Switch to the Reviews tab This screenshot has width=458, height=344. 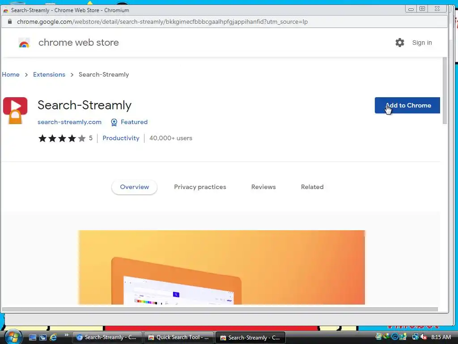click(x=263, y=187)
